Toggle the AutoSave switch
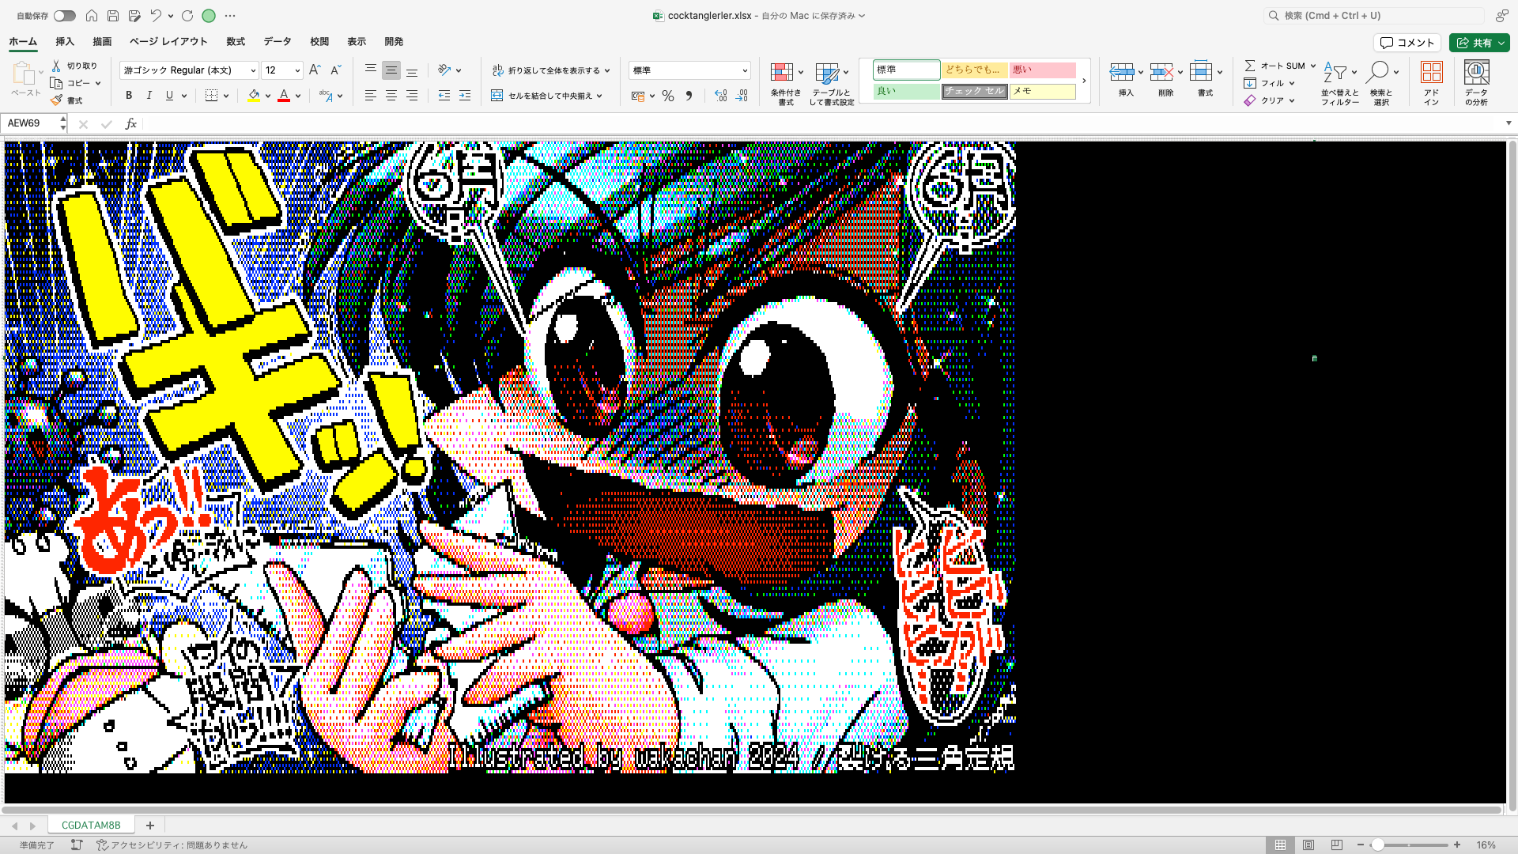 point(65,16)
